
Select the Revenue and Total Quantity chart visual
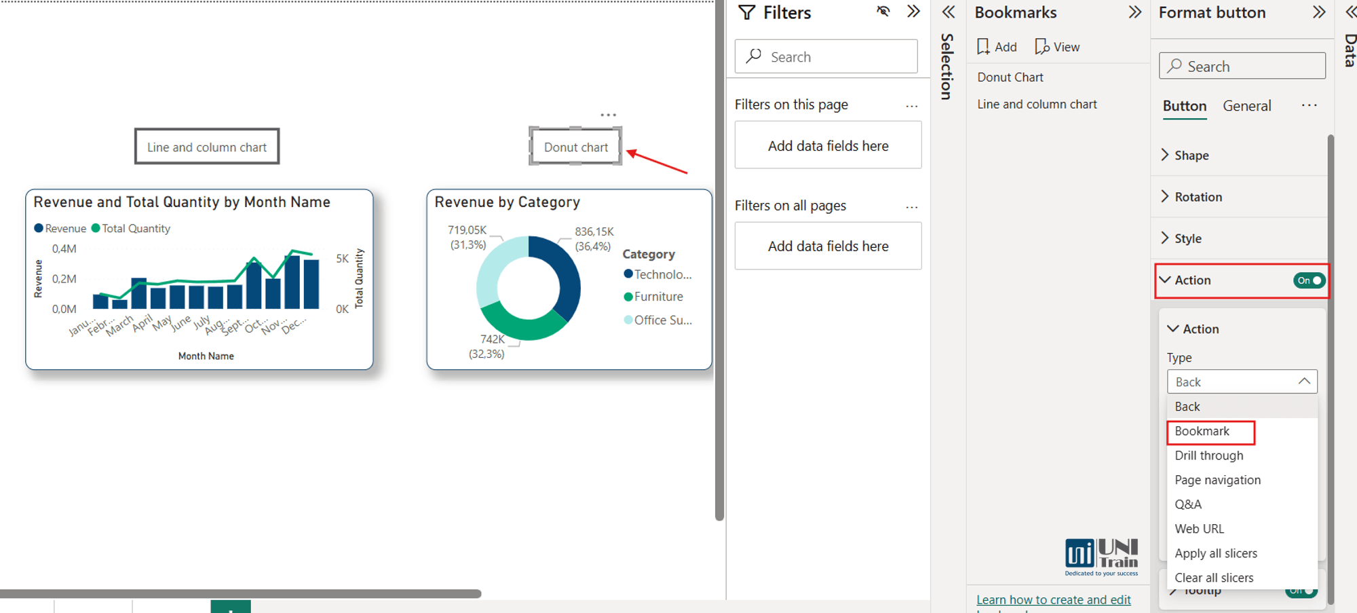[199, 280]
